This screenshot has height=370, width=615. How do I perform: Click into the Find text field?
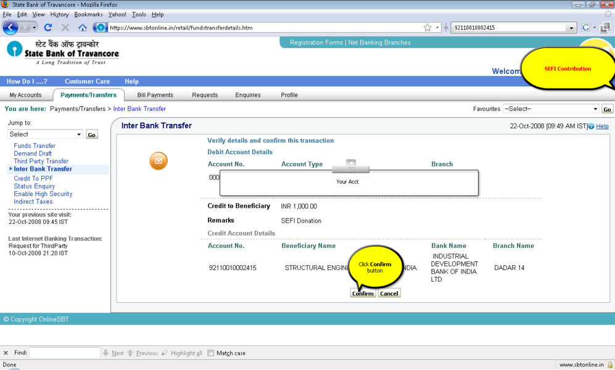tap(65, 353)
